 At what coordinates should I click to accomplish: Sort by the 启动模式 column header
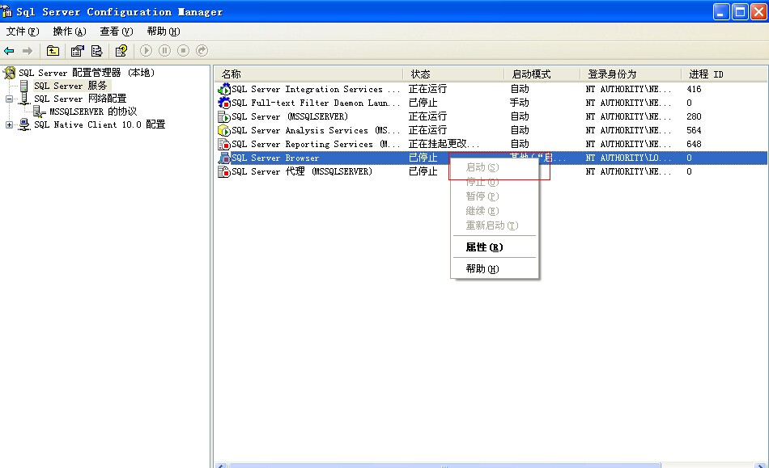pos(542,74)
